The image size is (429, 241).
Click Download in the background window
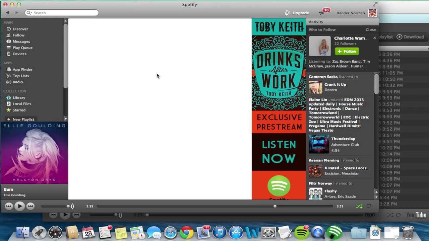[411, 37]
